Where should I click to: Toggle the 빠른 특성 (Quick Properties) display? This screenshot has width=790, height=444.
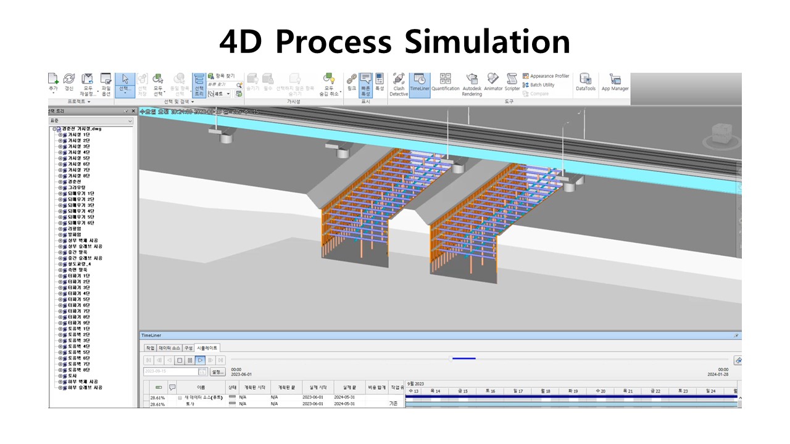coord(365,84)
